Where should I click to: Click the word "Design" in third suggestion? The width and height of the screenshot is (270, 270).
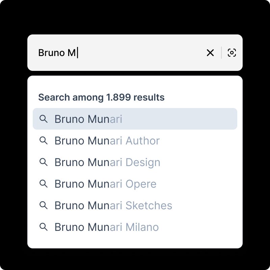(x=143, y=162)
